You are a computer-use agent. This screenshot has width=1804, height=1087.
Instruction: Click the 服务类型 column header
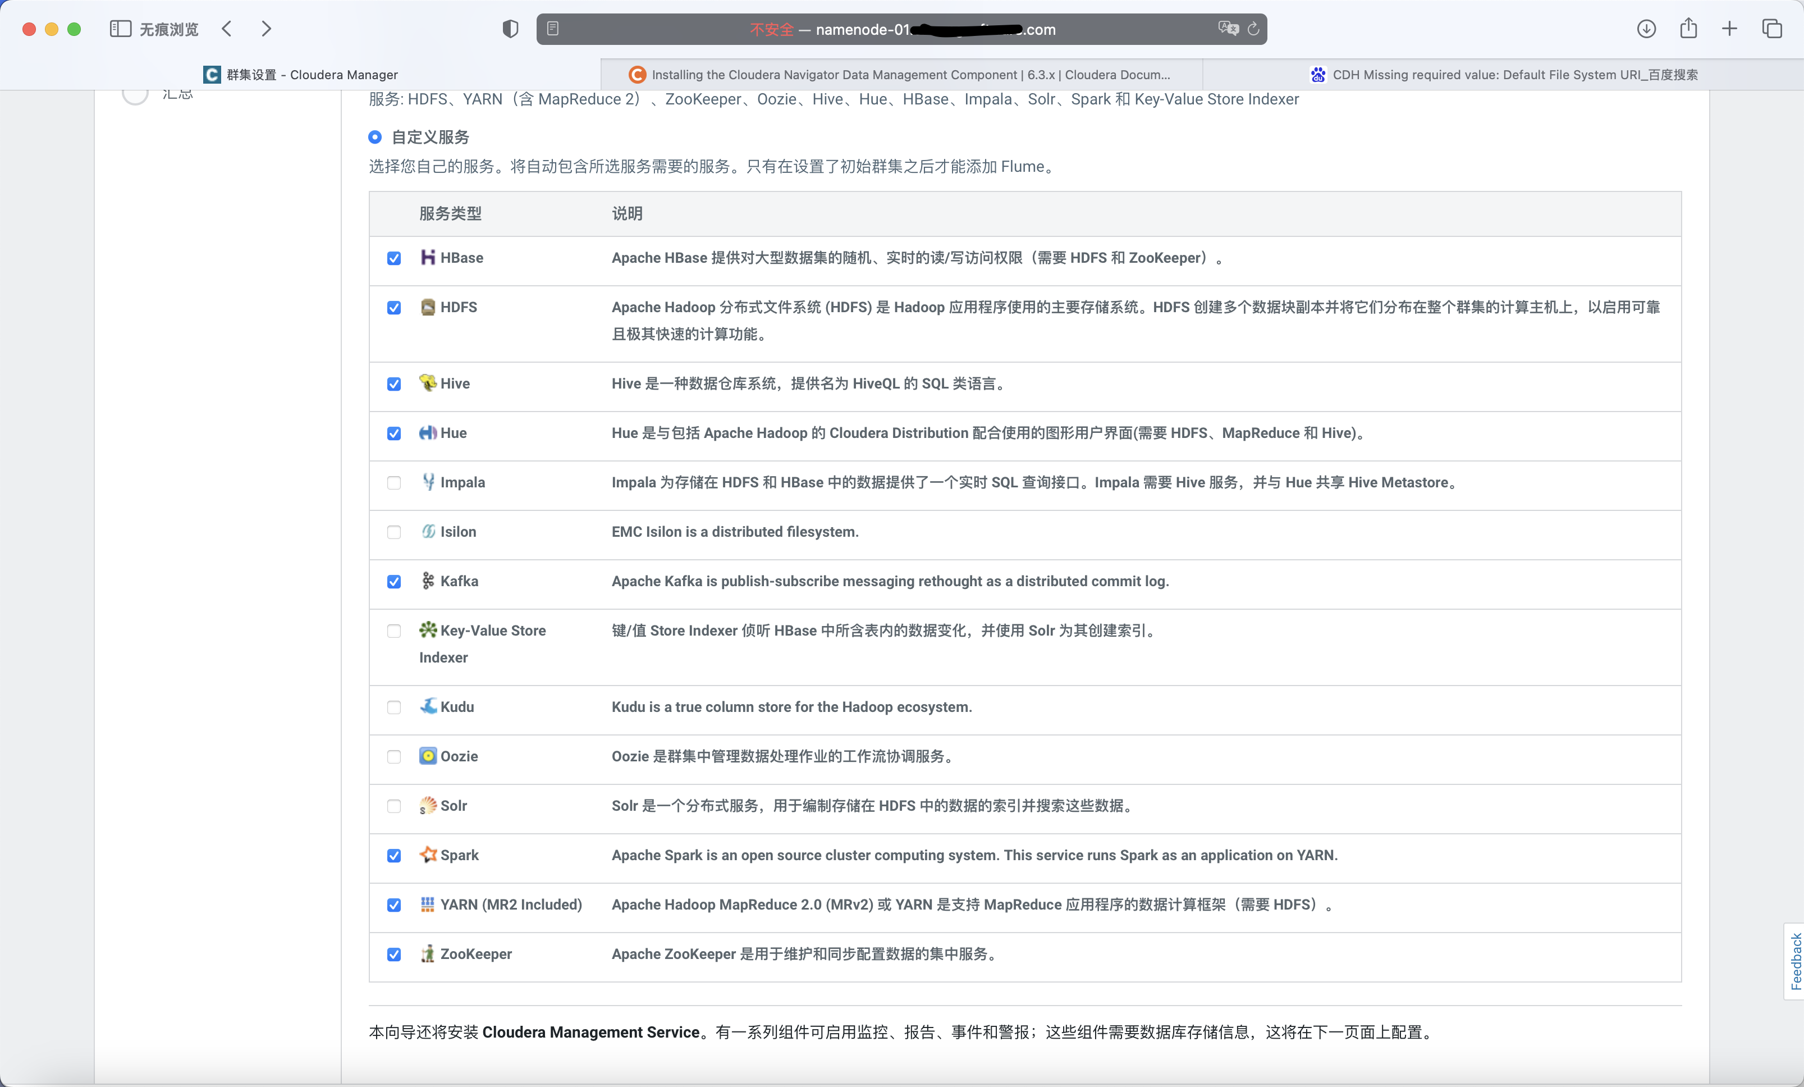[450, 213]
